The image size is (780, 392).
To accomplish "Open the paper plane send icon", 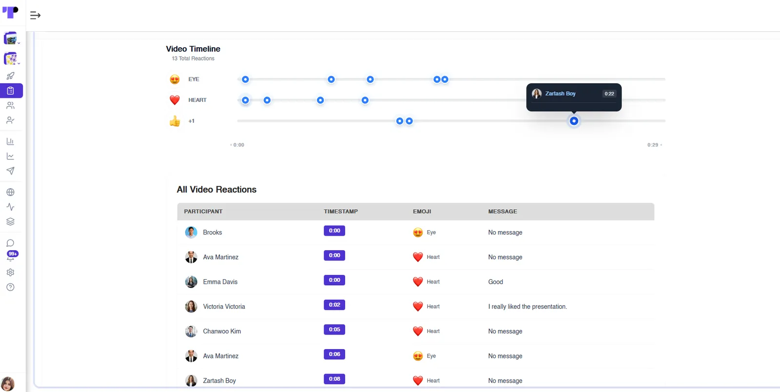I will point(10,171).
